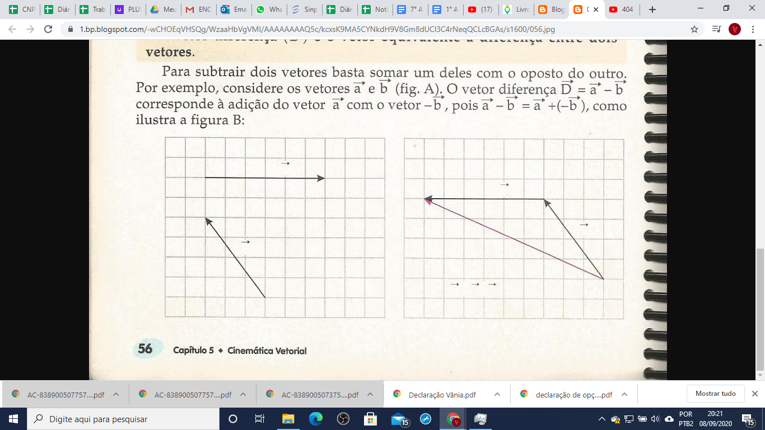Open the clock showing 20:21
Viewport: 765px width, 430px height.
click(714, 419)
